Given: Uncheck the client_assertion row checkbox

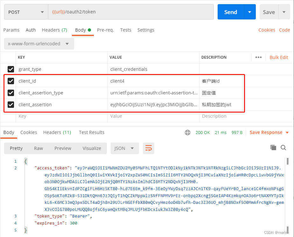Looking at the screenshot, I should [10, 104].
